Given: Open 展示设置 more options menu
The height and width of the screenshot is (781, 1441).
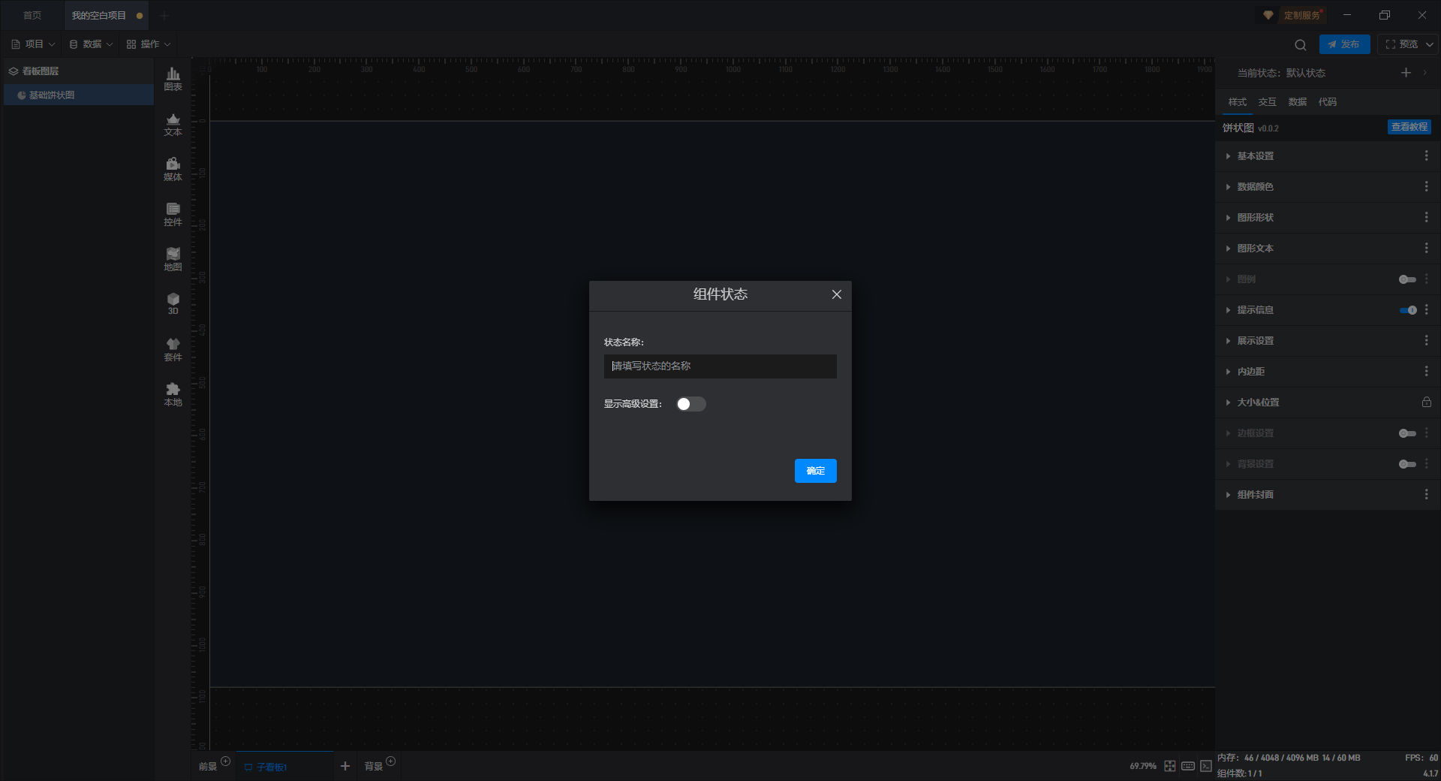Looking at the screenshot, I should pos(1426,340).
